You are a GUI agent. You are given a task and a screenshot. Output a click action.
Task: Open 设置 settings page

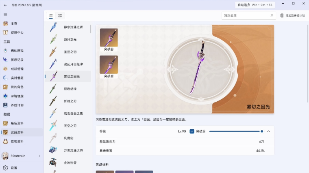tap(22, 168)
